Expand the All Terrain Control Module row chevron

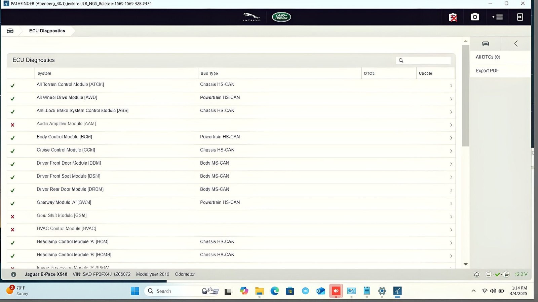click(451, 86)
